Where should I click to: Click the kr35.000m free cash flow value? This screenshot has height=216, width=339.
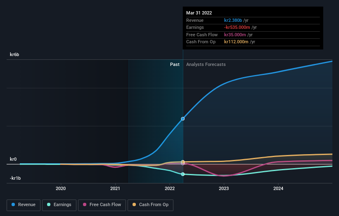pyautogui.click(x=235, y=35)
